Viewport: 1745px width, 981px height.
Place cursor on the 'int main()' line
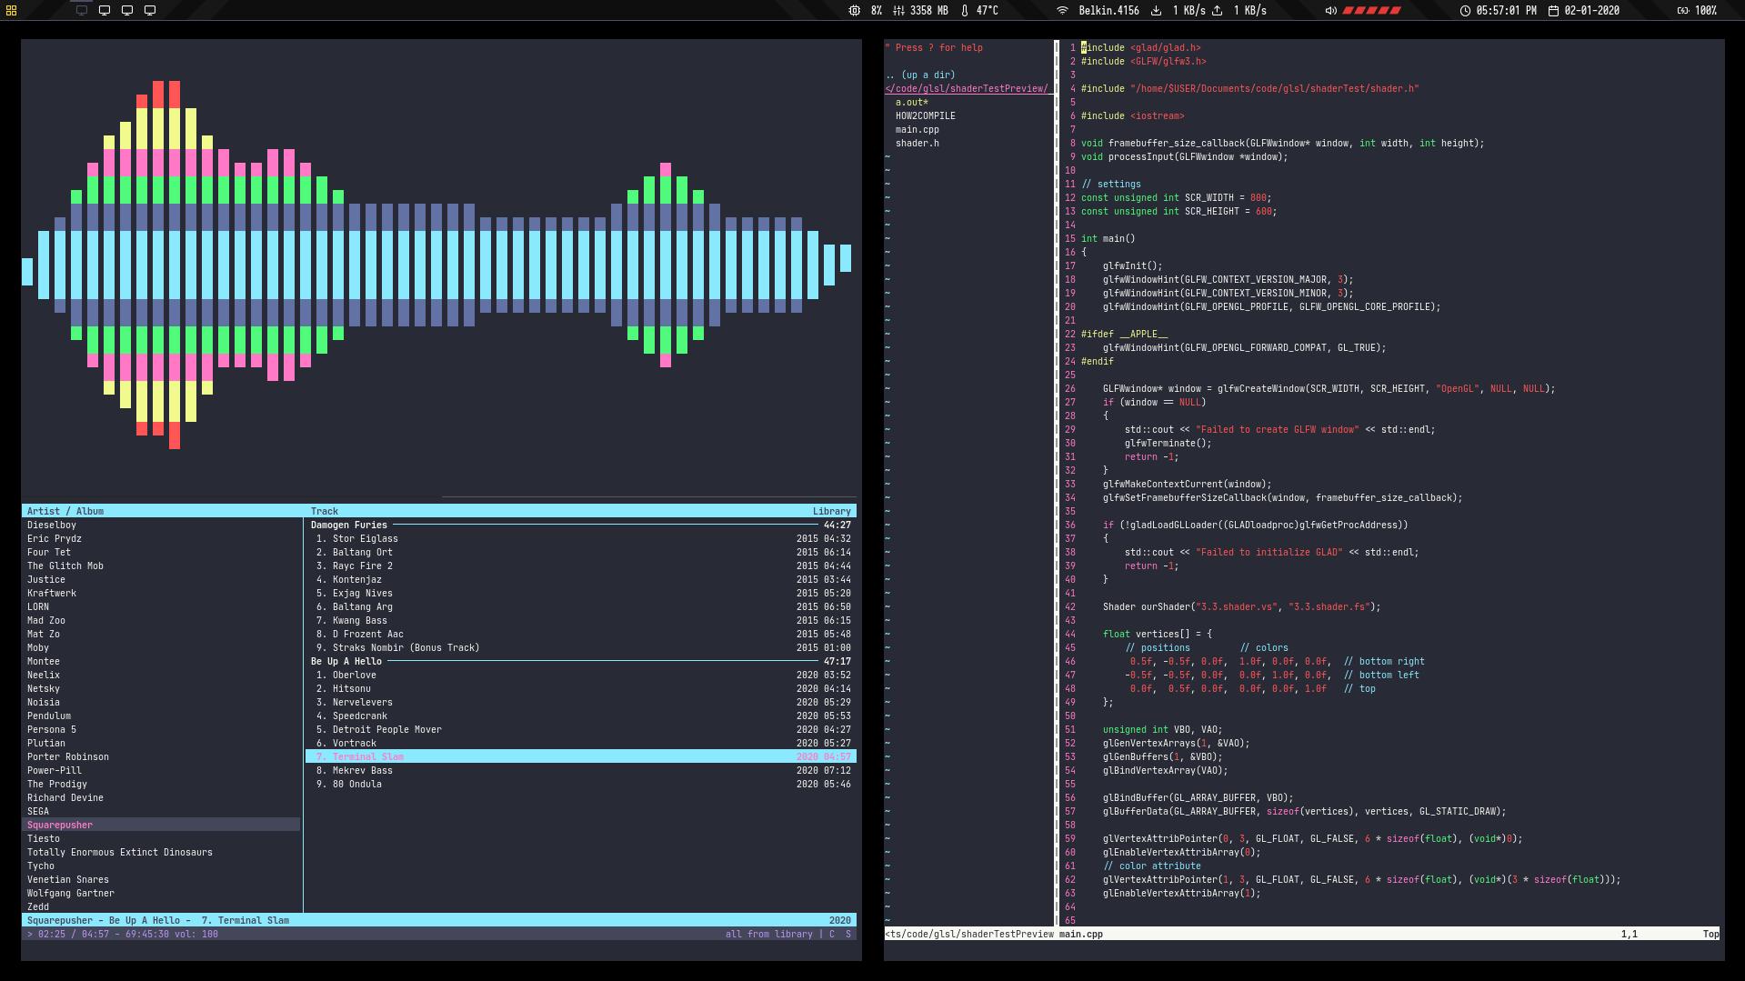(1108, 238)
